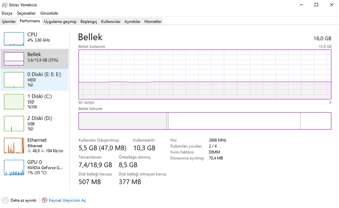Open the Hizmetler tab
339x208 pixels.
[153, 21]
